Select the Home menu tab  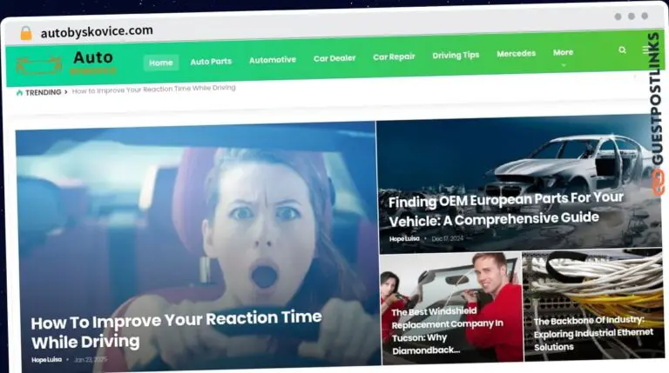161,63
